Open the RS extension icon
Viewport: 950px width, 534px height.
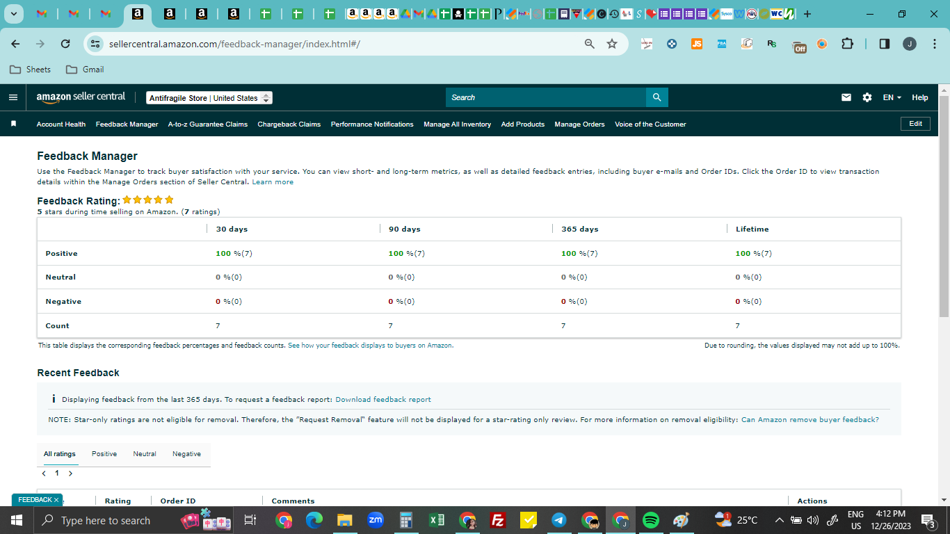[772, 44]
